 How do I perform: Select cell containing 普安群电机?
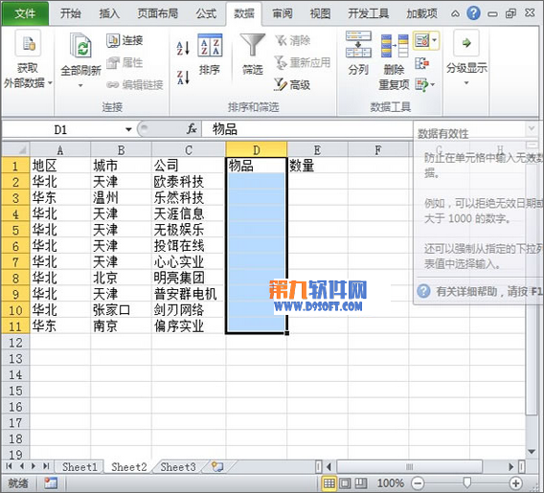189,294
